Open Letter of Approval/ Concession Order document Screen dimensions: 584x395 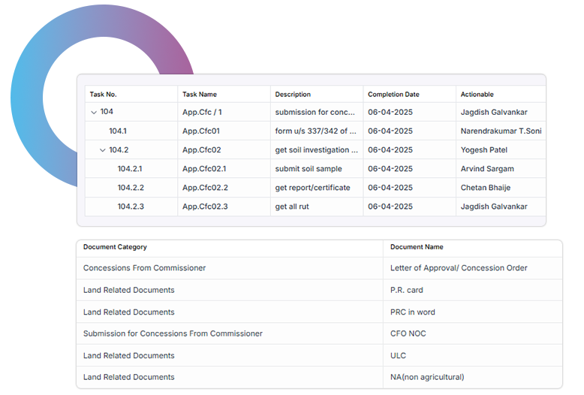pyautogui.click(x=459, y=268)
